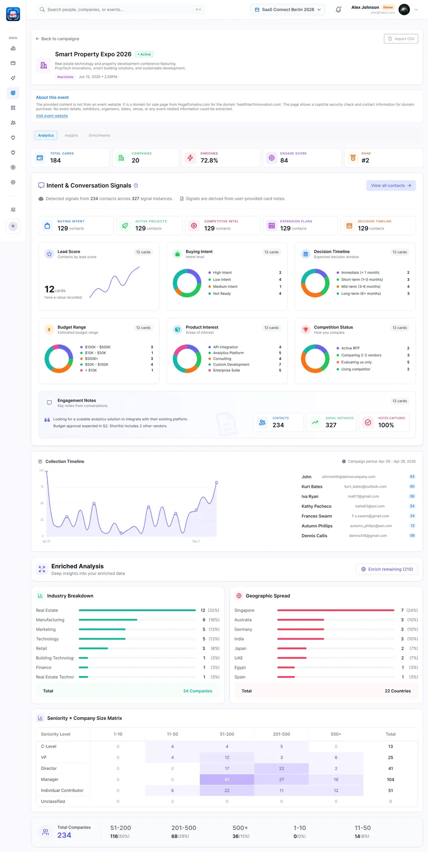This screenshot has height=852, width=428.
Task: Click the H workspace avatar in sidebar
Action: coord(13,226)
